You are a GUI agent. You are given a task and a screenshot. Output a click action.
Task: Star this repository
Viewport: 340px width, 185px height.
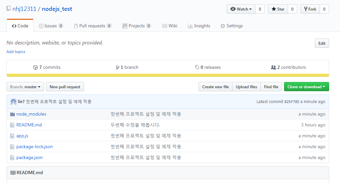coord(278,9)
